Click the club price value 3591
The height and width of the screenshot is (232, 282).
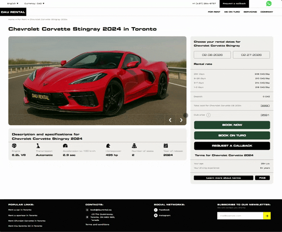click(x=265, y=115)
